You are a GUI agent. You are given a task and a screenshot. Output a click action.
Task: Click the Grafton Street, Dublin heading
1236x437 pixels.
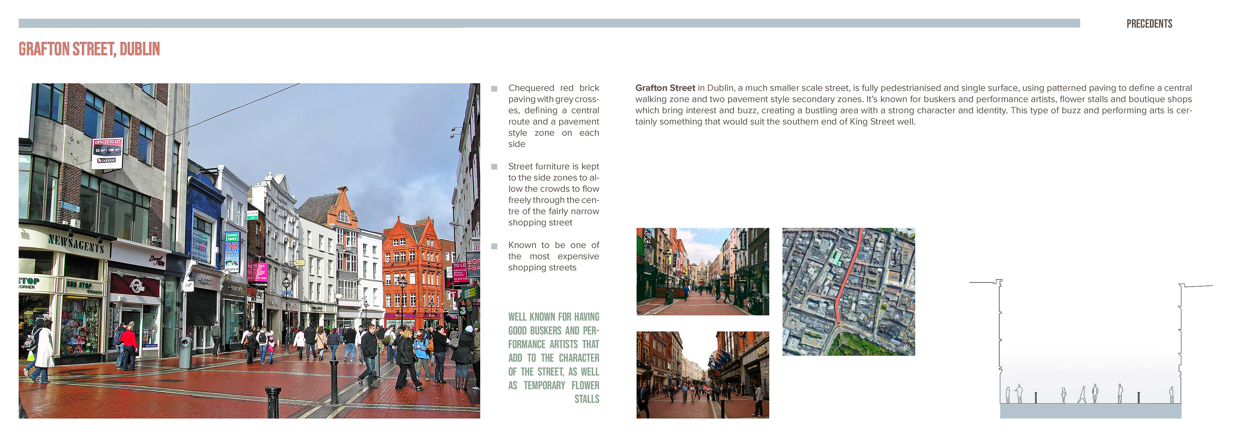point(89,49)
